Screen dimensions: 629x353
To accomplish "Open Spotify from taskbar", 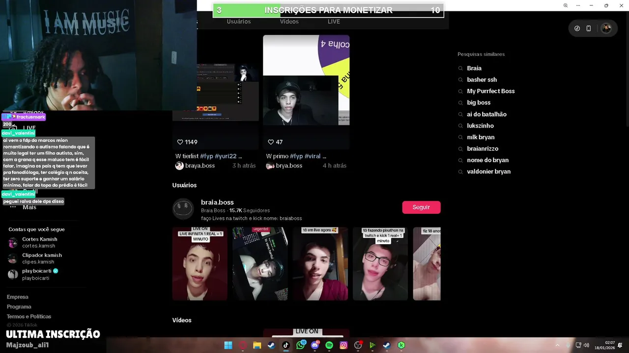I will (x=329, y=345).
